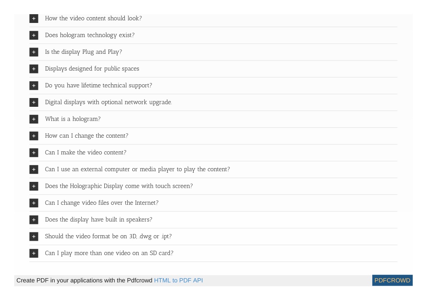Expand the external computer or media player question
The image size is (427, 302).
137,169
